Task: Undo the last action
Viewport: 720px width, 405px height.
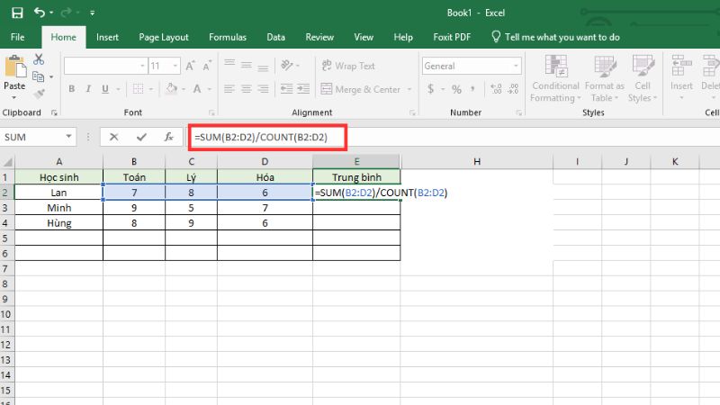Action: pos(40,13)
